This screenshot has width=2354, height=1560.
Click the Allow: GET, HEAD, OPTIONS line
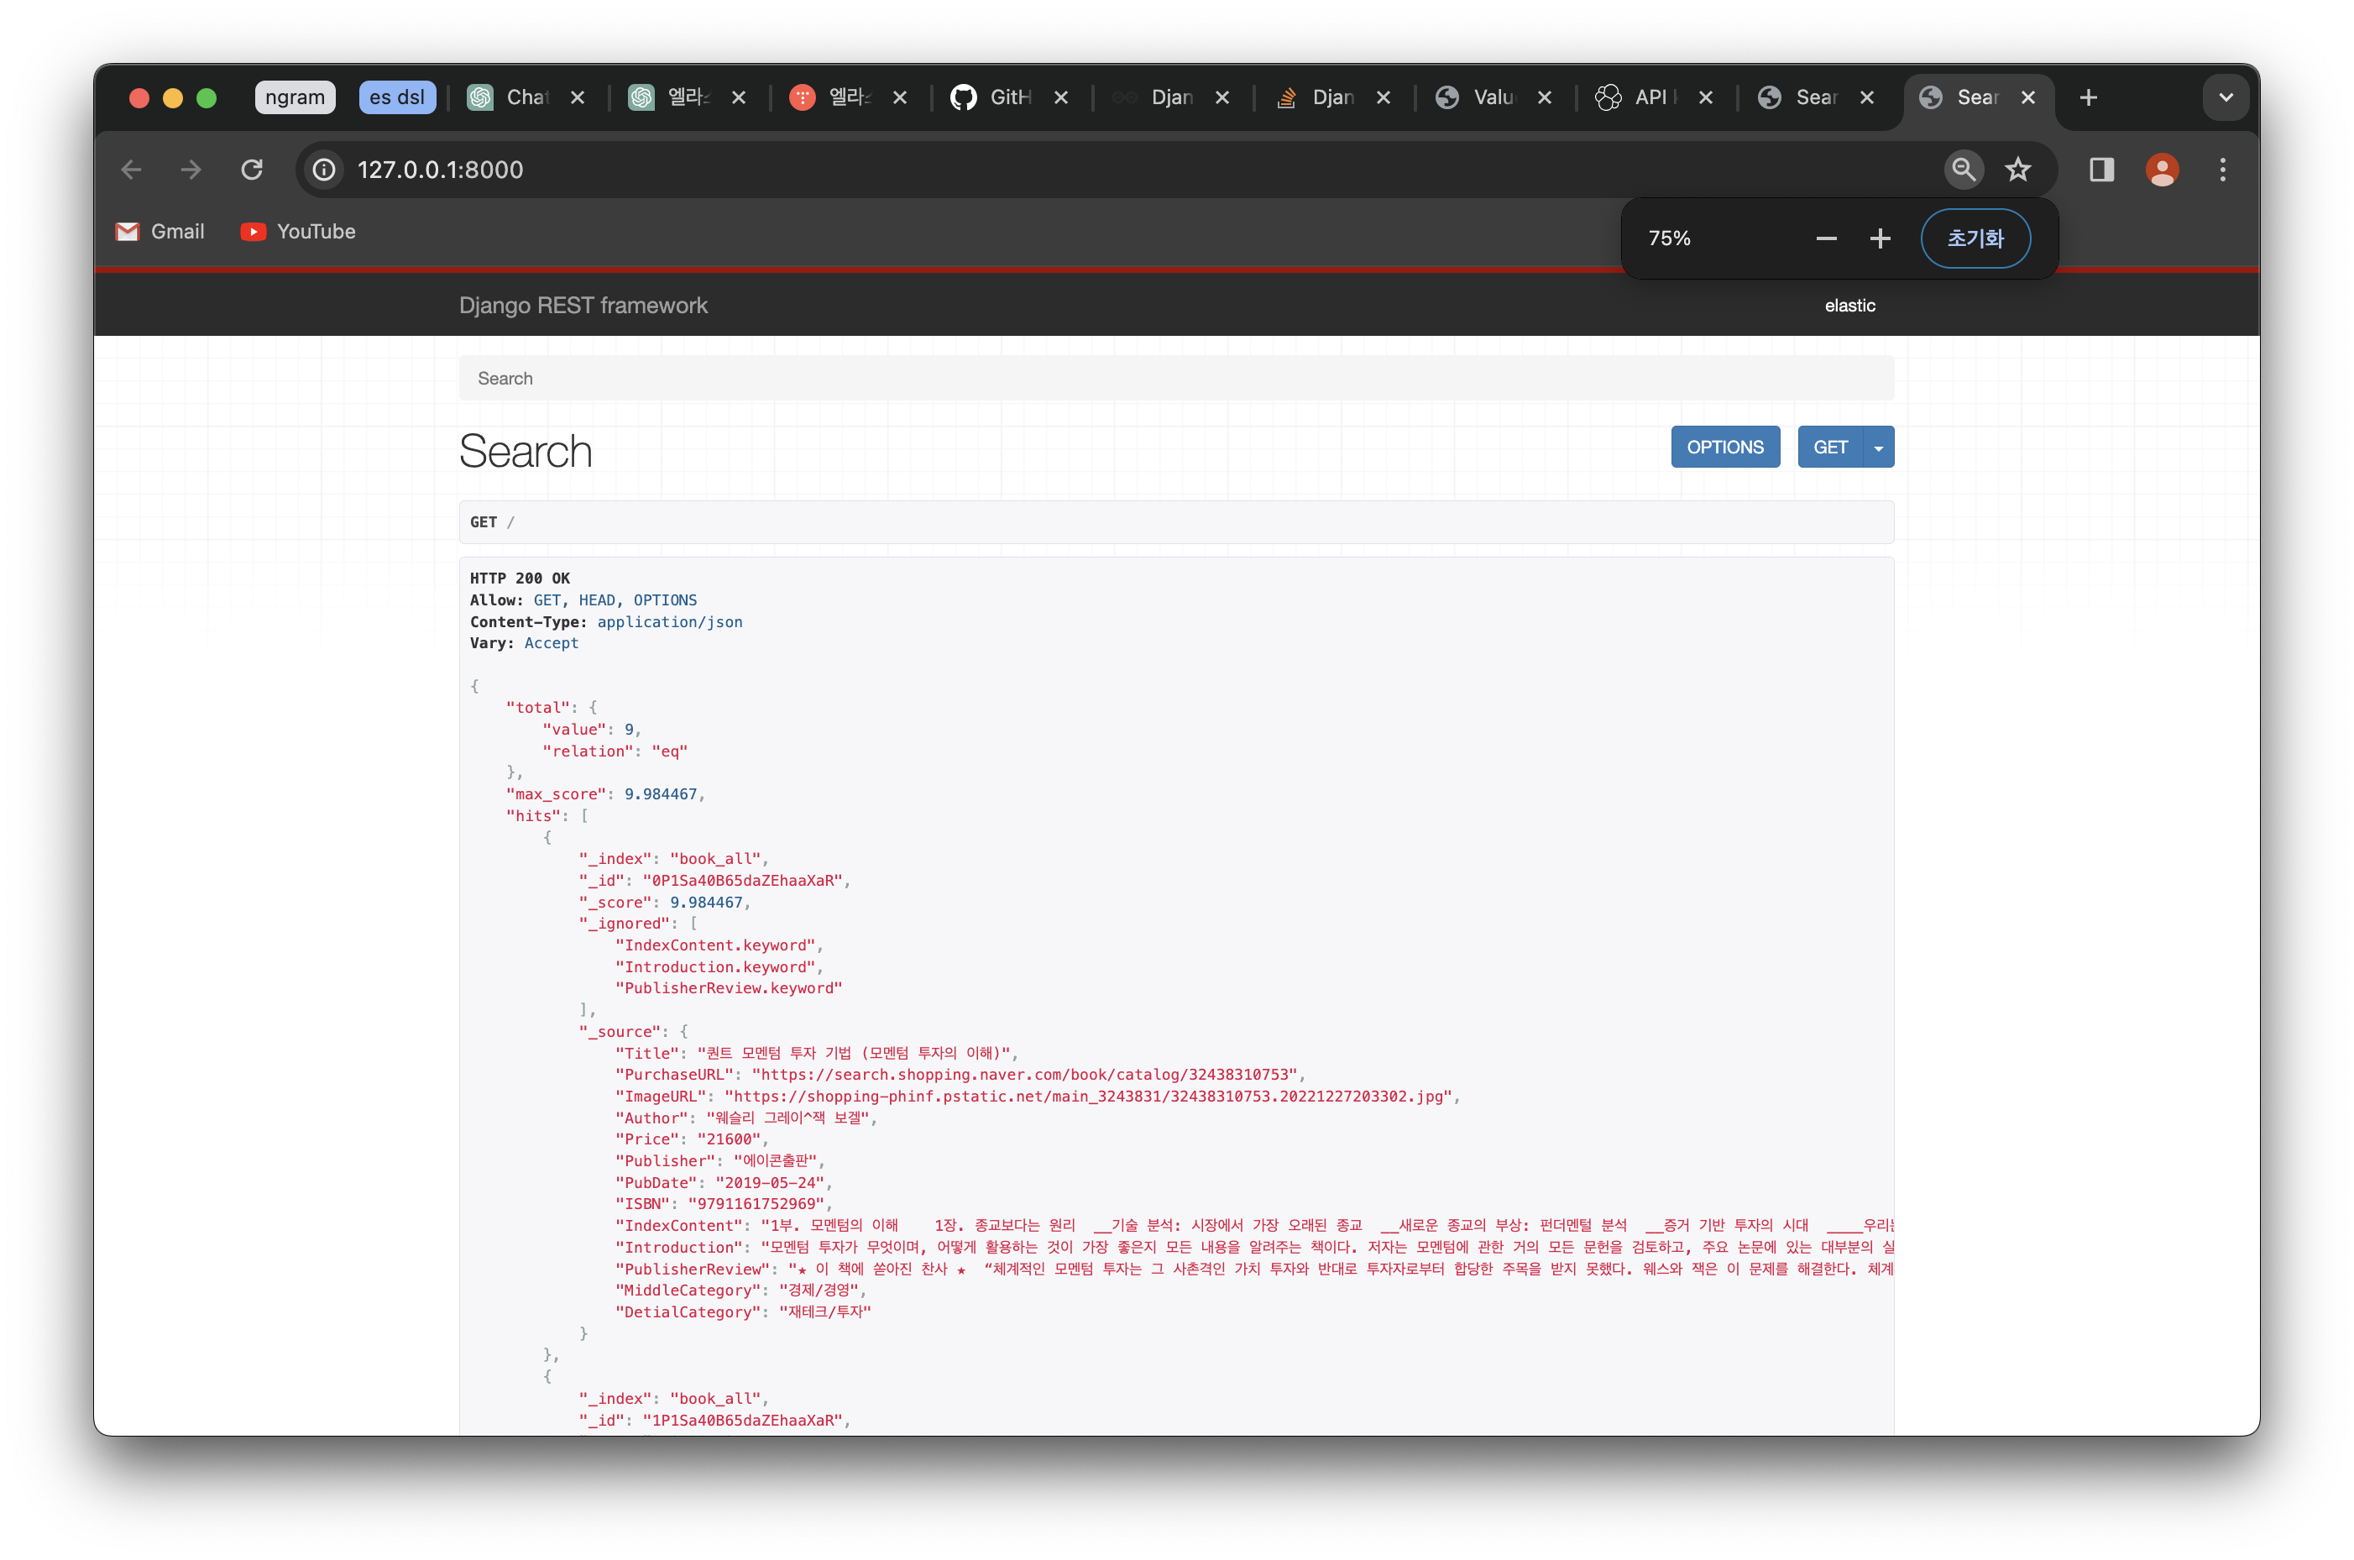[583, 600]
